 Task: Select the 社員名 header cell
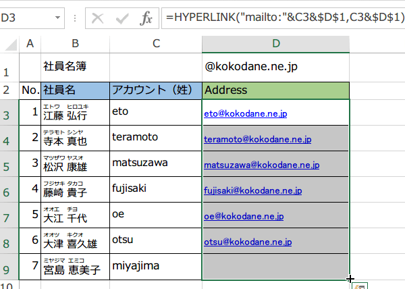(75, 90)
